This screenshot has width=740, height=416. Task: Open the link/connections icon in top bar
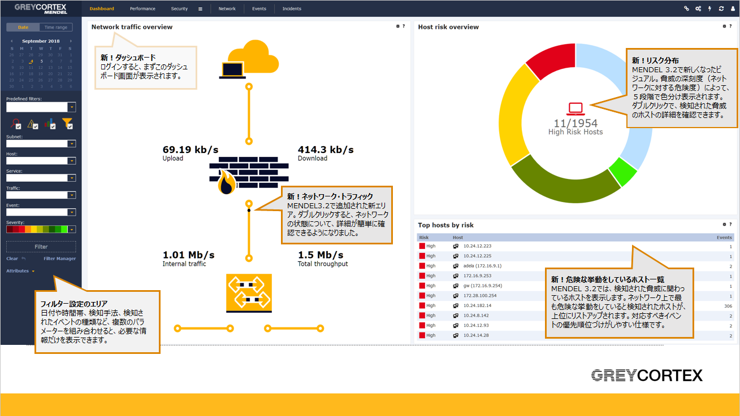coord(687,8)
